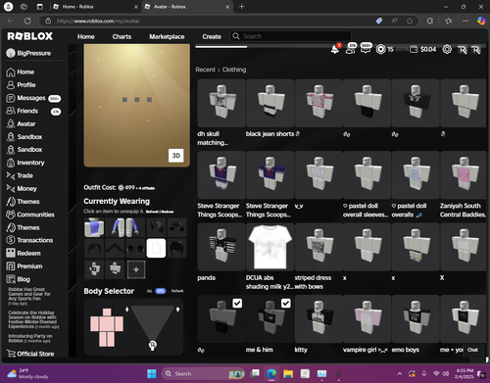
Task: Click the Roblox logo
Action: (30, 36)
